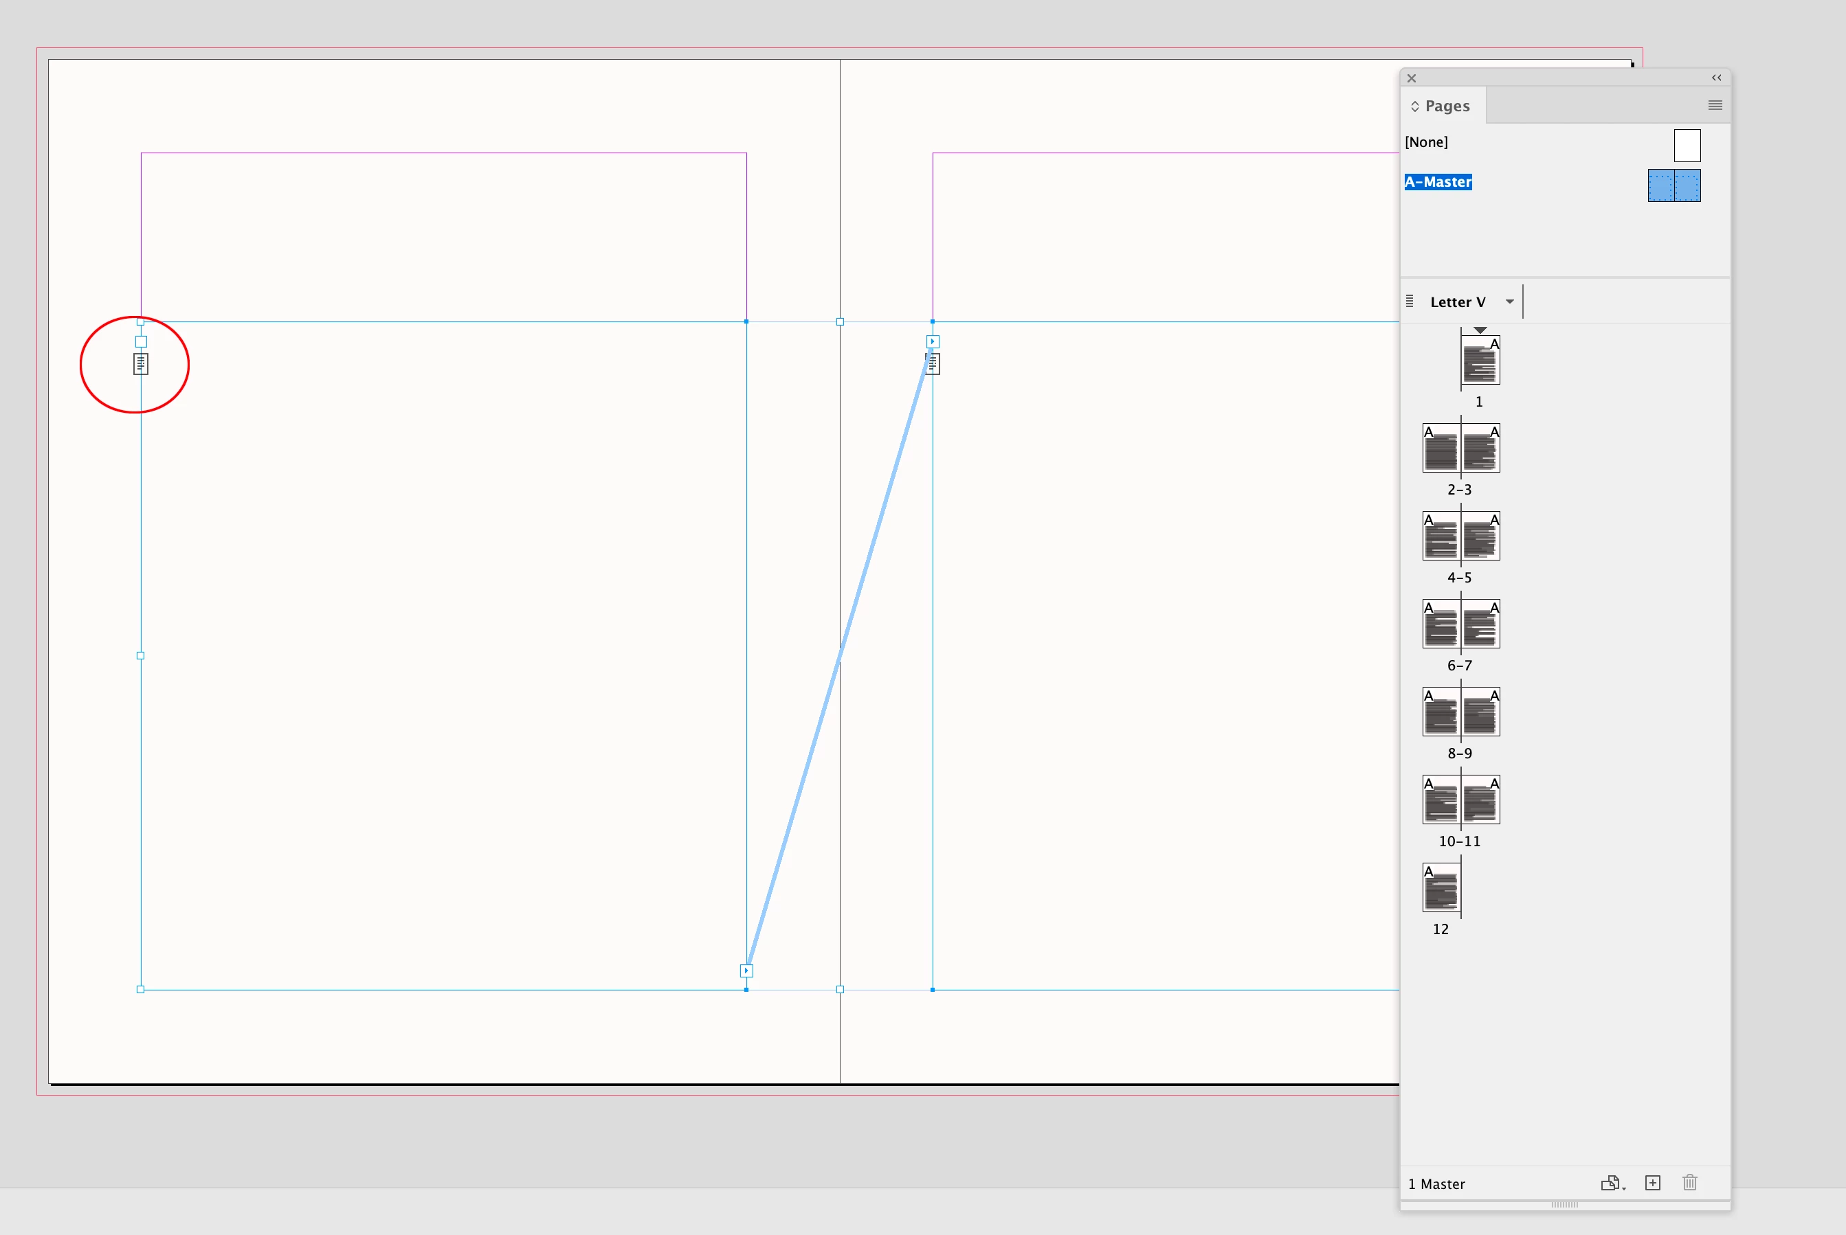Viewport: 1846px width, 1235px height.
Task: Click the Edit page size icon
Action: pyautogui.click(x=1610, y=1183)
